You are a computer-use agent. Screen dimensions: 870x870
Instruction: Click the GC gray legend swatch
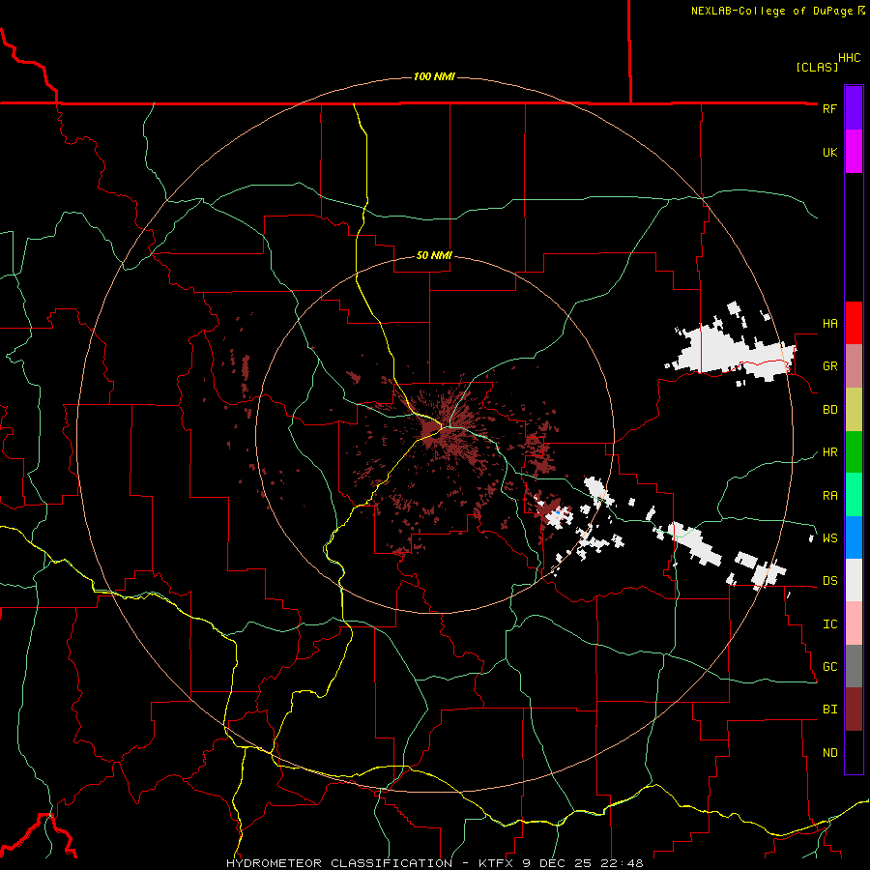click(x=854, y=666)
